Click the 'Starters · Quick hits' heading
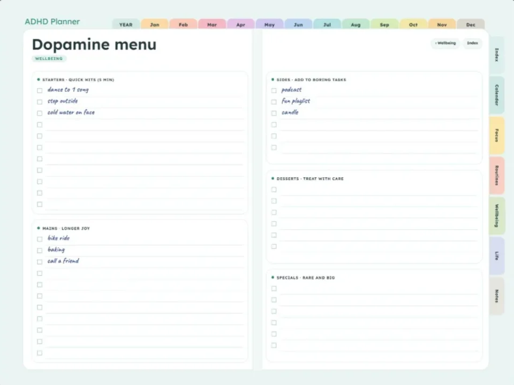Image resolution: width=514 pixels, height=385 pixels. click(x=78, y=80)
